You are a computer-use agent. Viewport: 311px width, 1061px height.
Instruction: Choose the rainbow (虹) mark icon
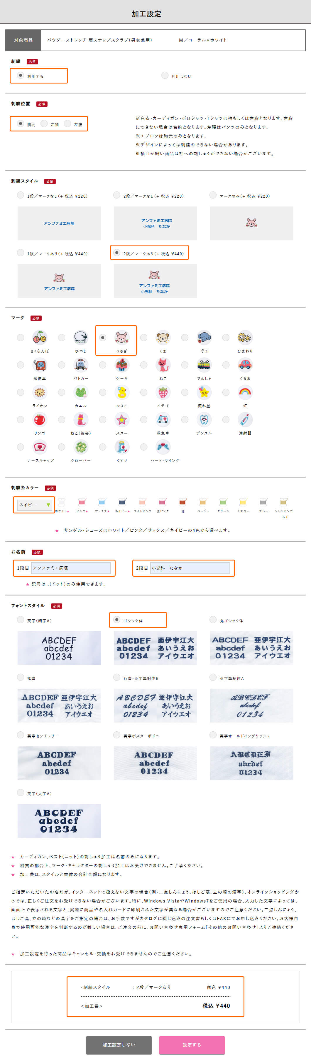click(245, 392)
